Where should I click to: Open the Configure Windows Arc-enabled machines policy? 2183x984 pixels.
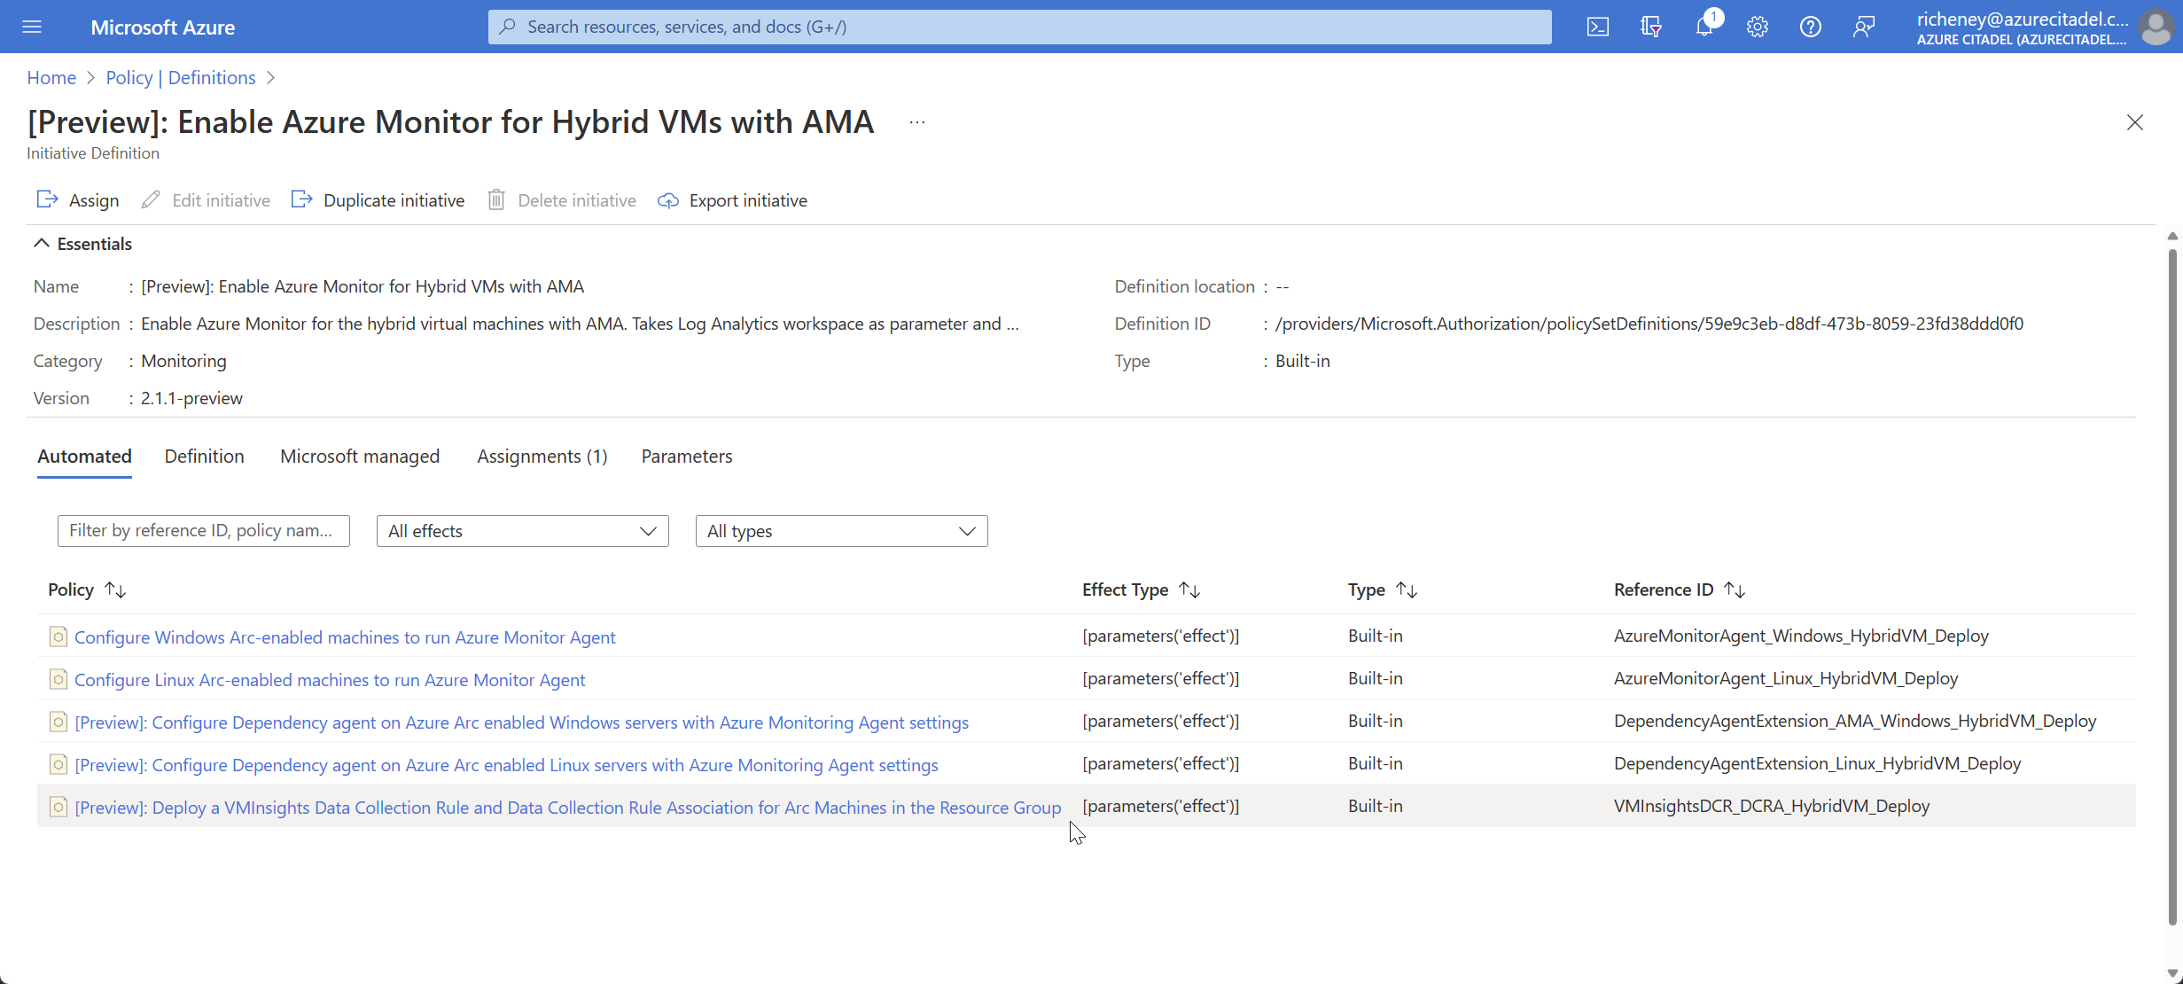(x=345, y=636)
